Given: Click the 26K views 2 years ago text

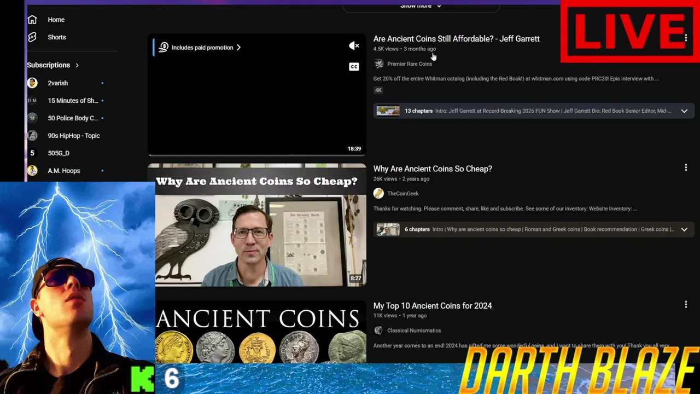Looking at the screenshot, I should pos(401,179).
